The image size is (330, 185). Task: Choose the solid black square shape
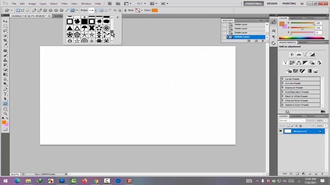tap(85, 22)
